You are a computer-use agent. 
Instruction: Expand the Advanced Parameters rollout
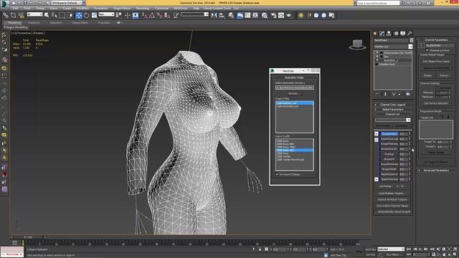[x=436, y=171]
